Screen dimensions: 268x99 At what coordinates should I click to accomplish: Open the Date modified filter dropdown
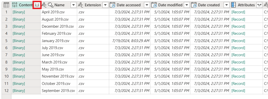click(187, 5)
